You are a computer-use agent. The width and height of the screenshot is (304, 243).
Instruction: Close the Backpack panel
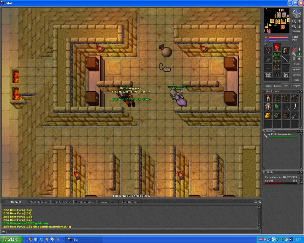301,91
